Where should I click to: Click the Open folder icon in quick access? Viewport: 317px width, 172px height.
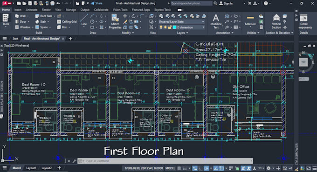(x=24, y=3)
